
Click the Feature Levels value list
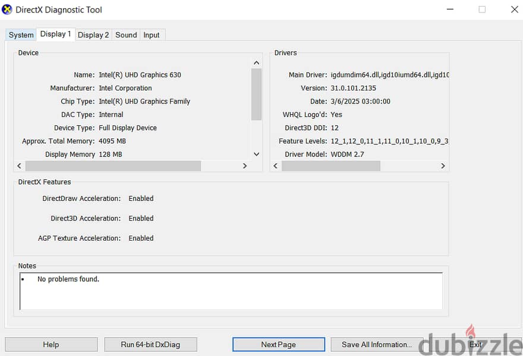point(389,141)
